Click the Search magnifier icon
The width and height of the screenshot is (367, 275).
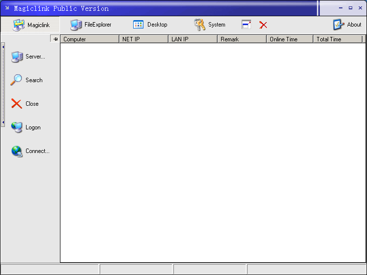(x=17, y=80)
